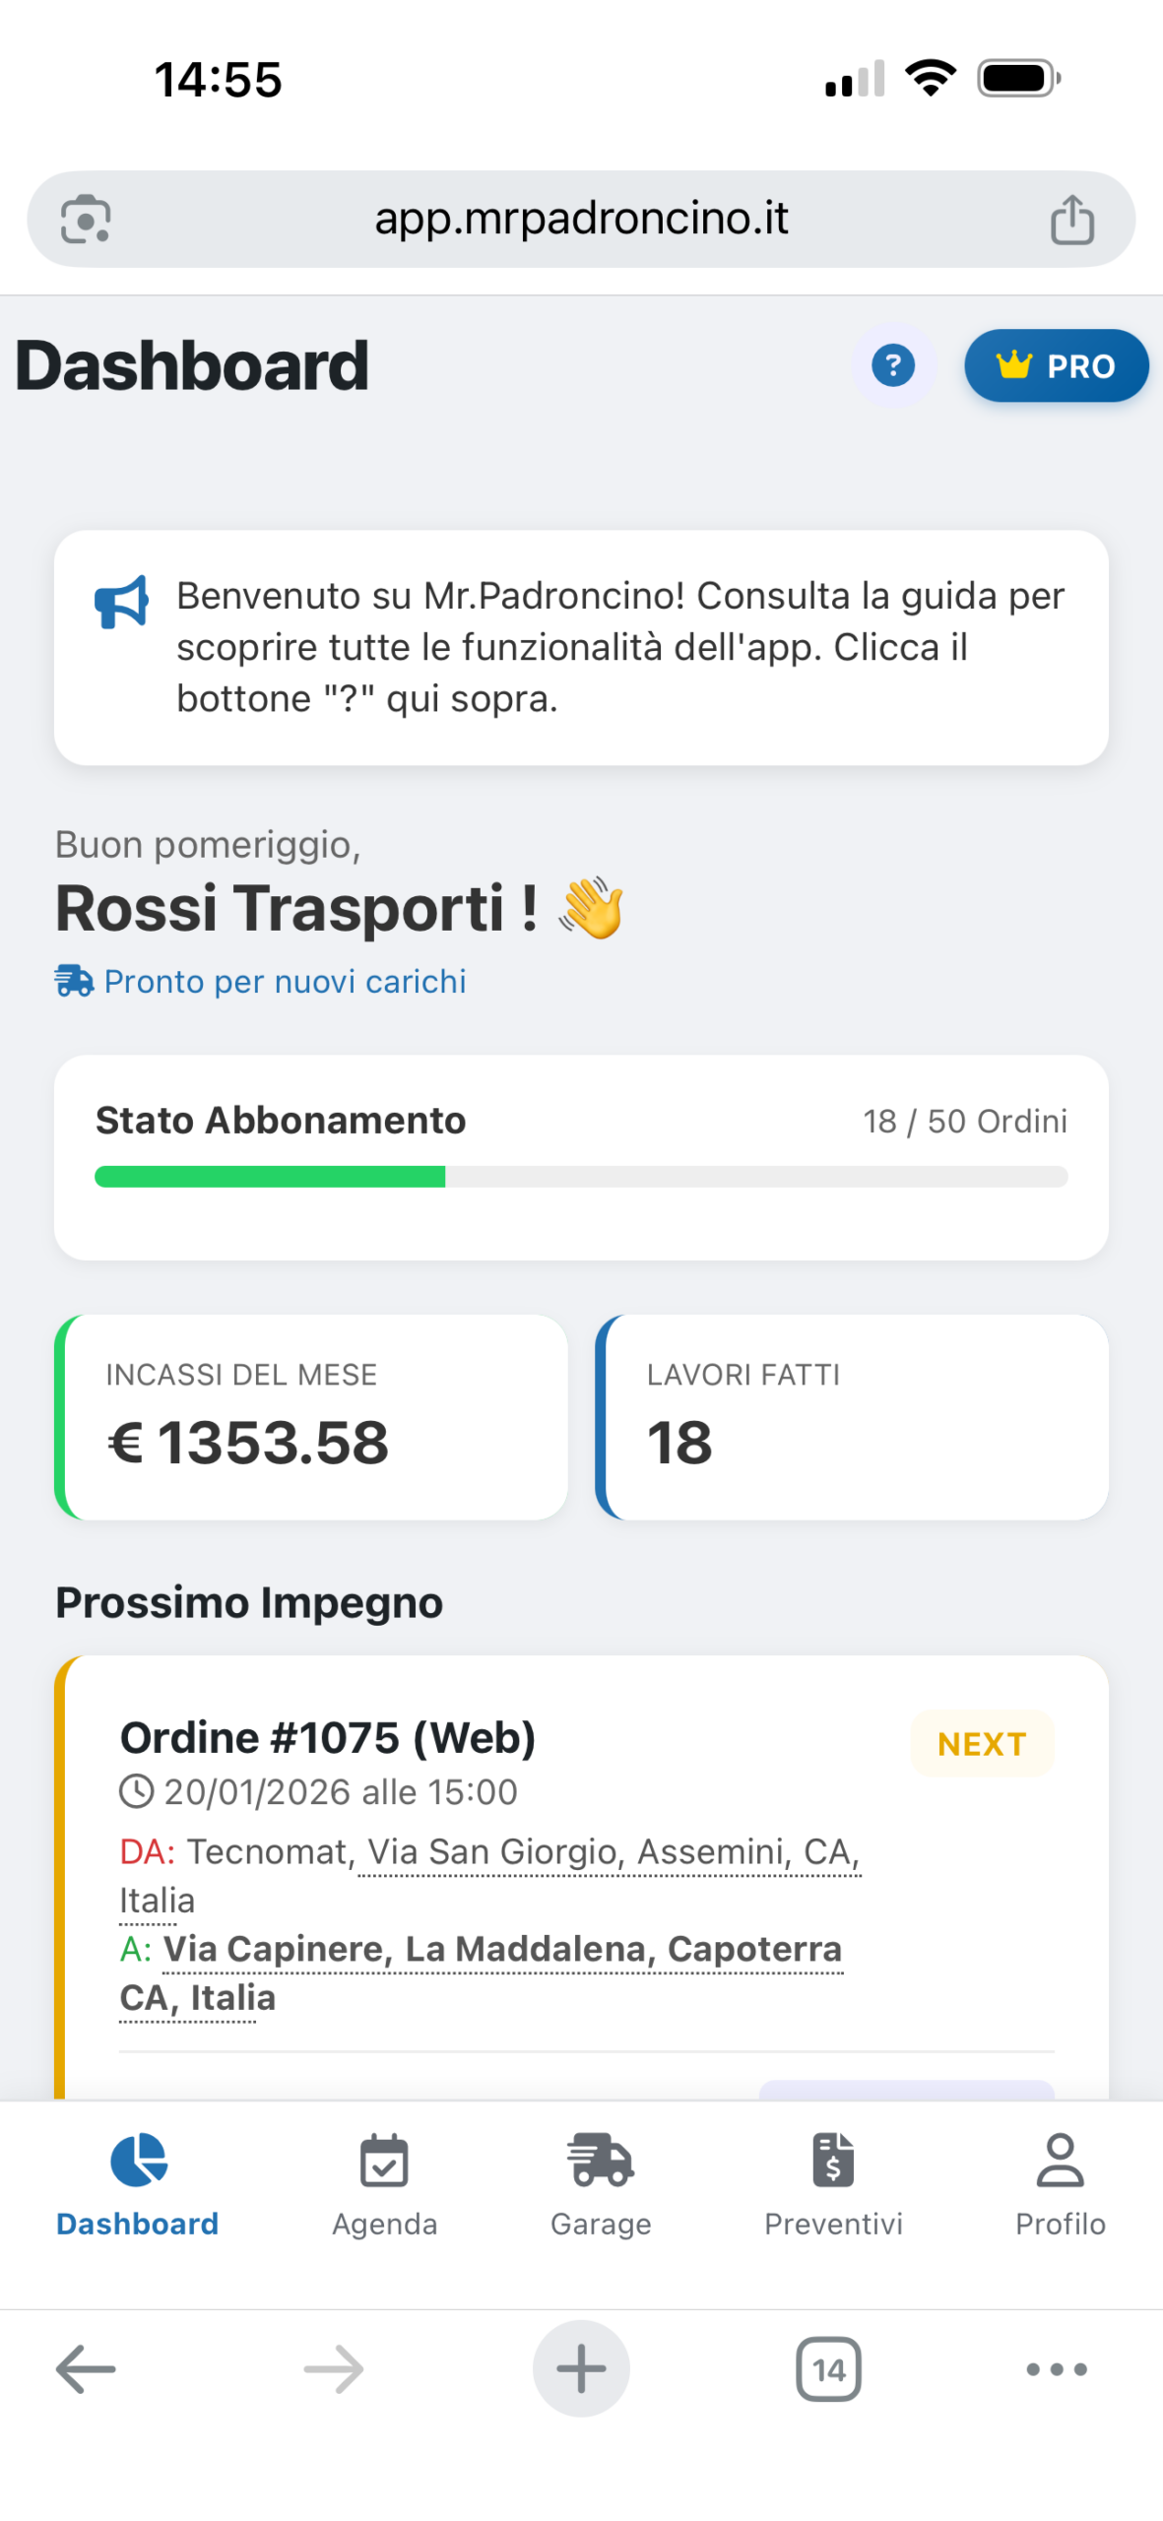Switch to the Garage tab
Image resolution: width=1163 pixels, height=2521 pixels.
coord(601,2182)
